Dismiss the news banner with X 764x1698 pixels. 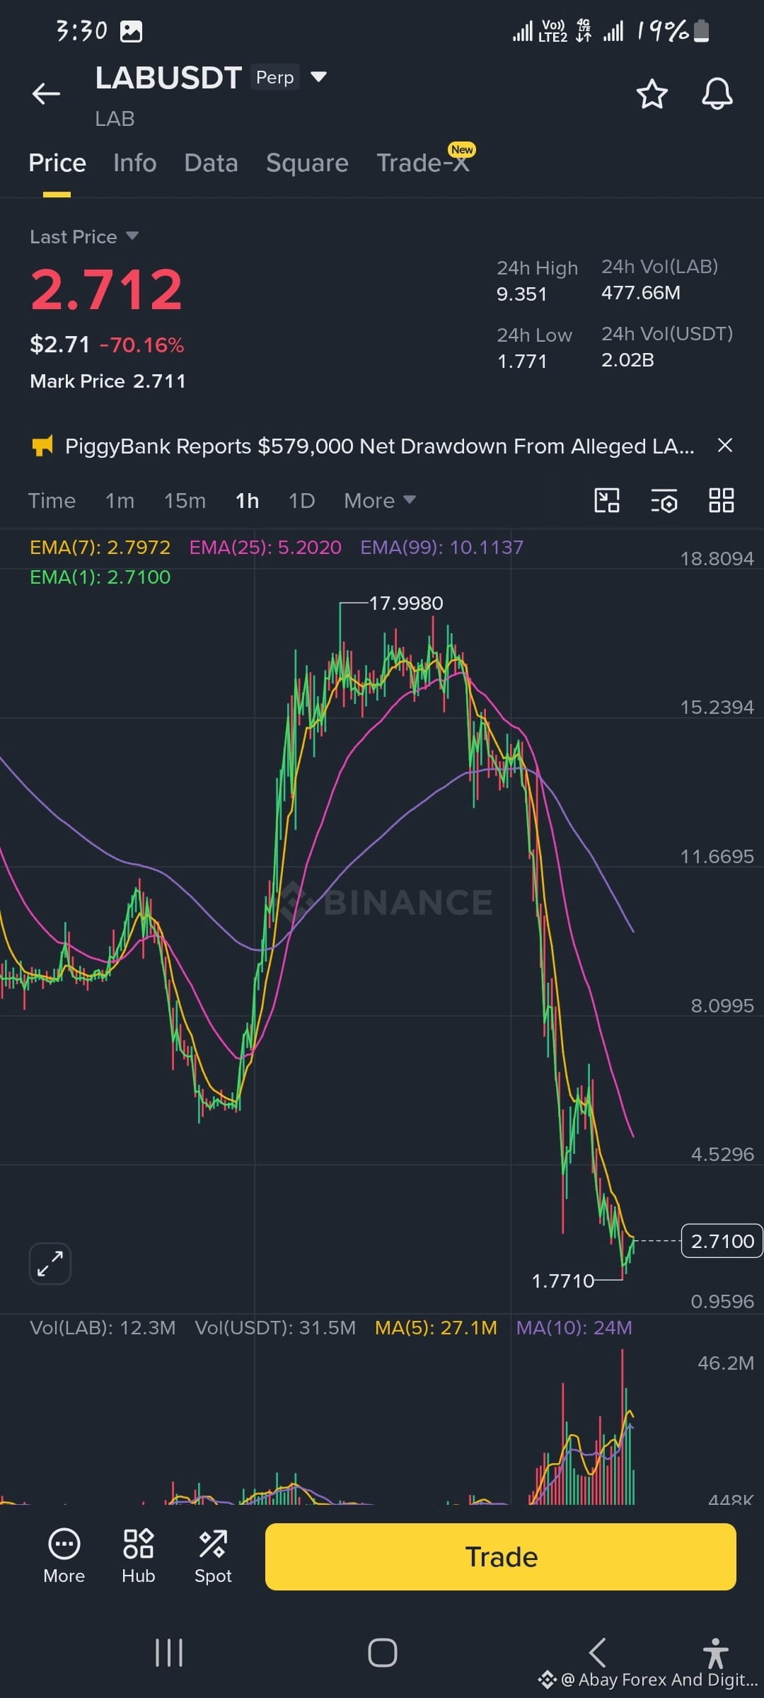pos(724,445)
